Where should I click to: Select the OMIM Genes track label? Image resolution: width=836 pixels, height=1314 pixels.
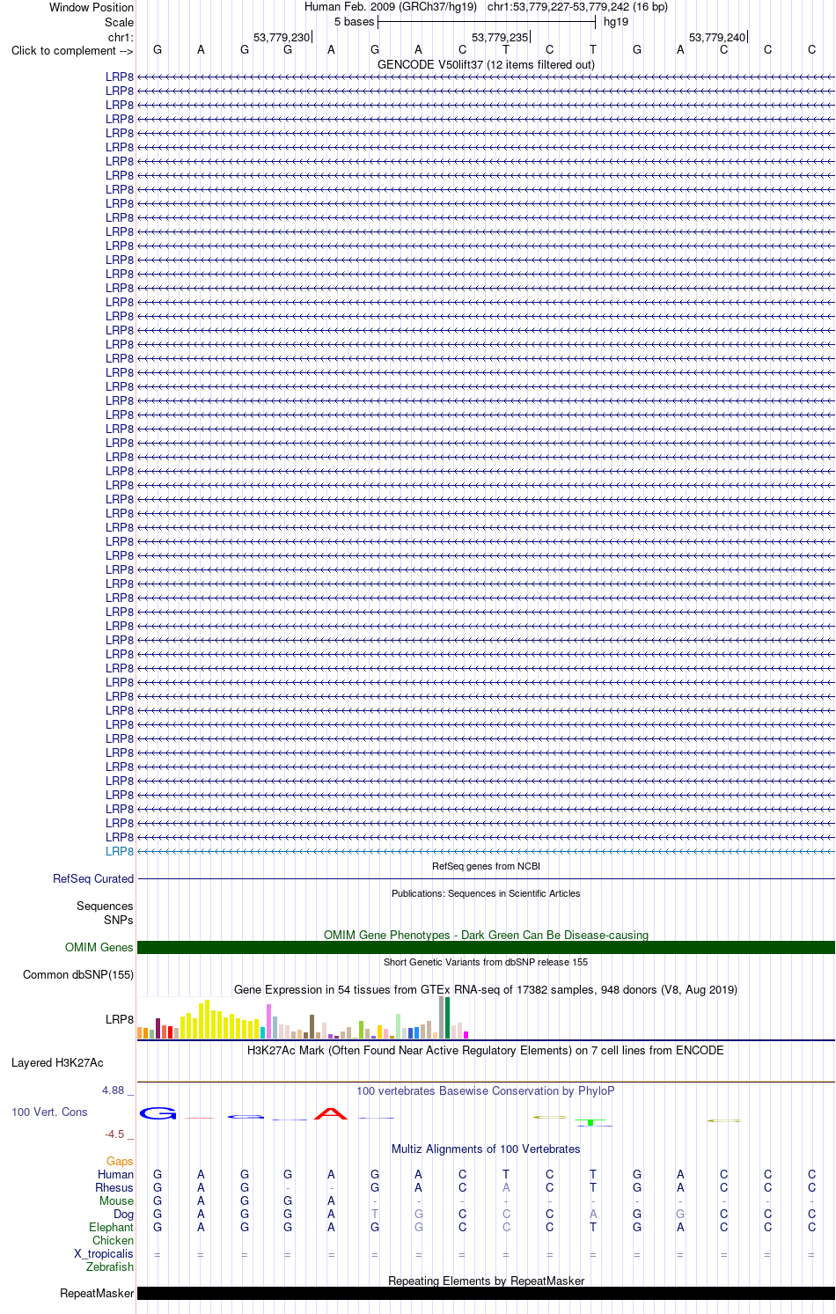99,947
